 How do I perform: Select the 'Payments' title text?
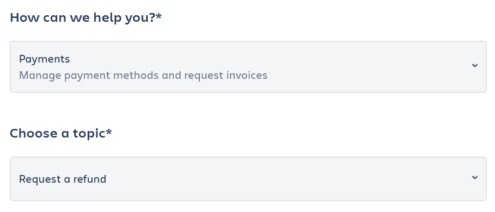(45, 59)
